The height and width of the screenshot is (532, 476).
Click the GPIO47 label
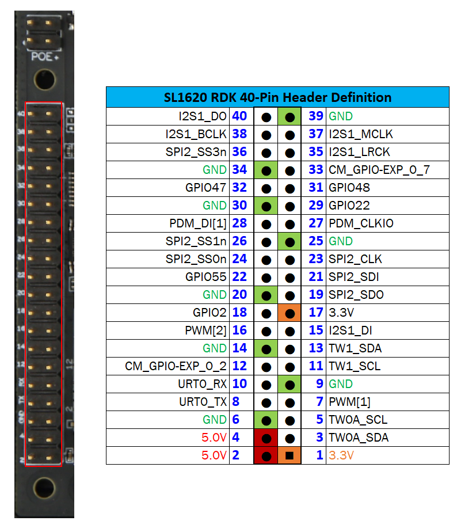[x=206, y=188]
